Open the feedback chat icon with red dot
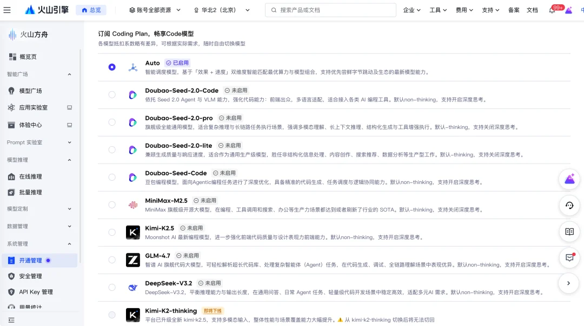Viewport: 584px width, 326px height. pyautogui.click(x=569, y=258)
